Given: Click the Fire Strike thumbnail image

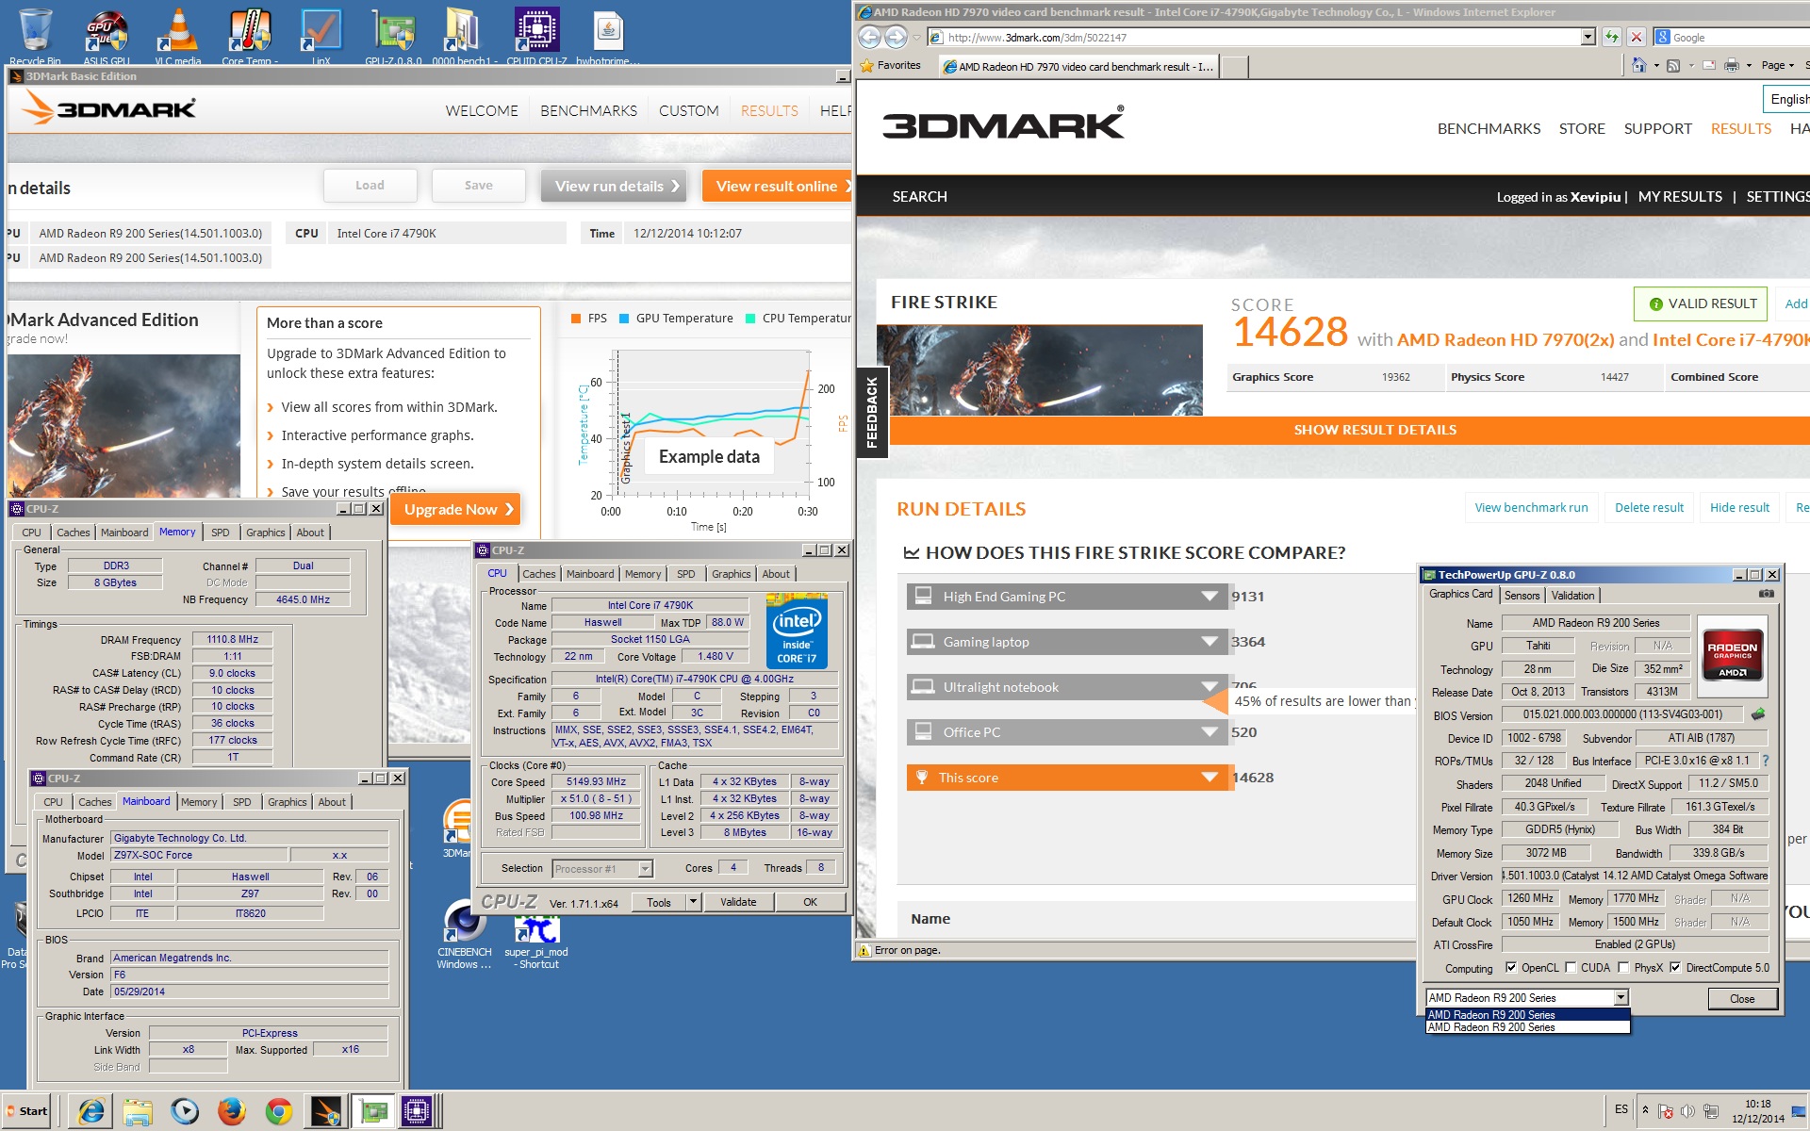Looking at the screenshot, I should (1040, 369).
